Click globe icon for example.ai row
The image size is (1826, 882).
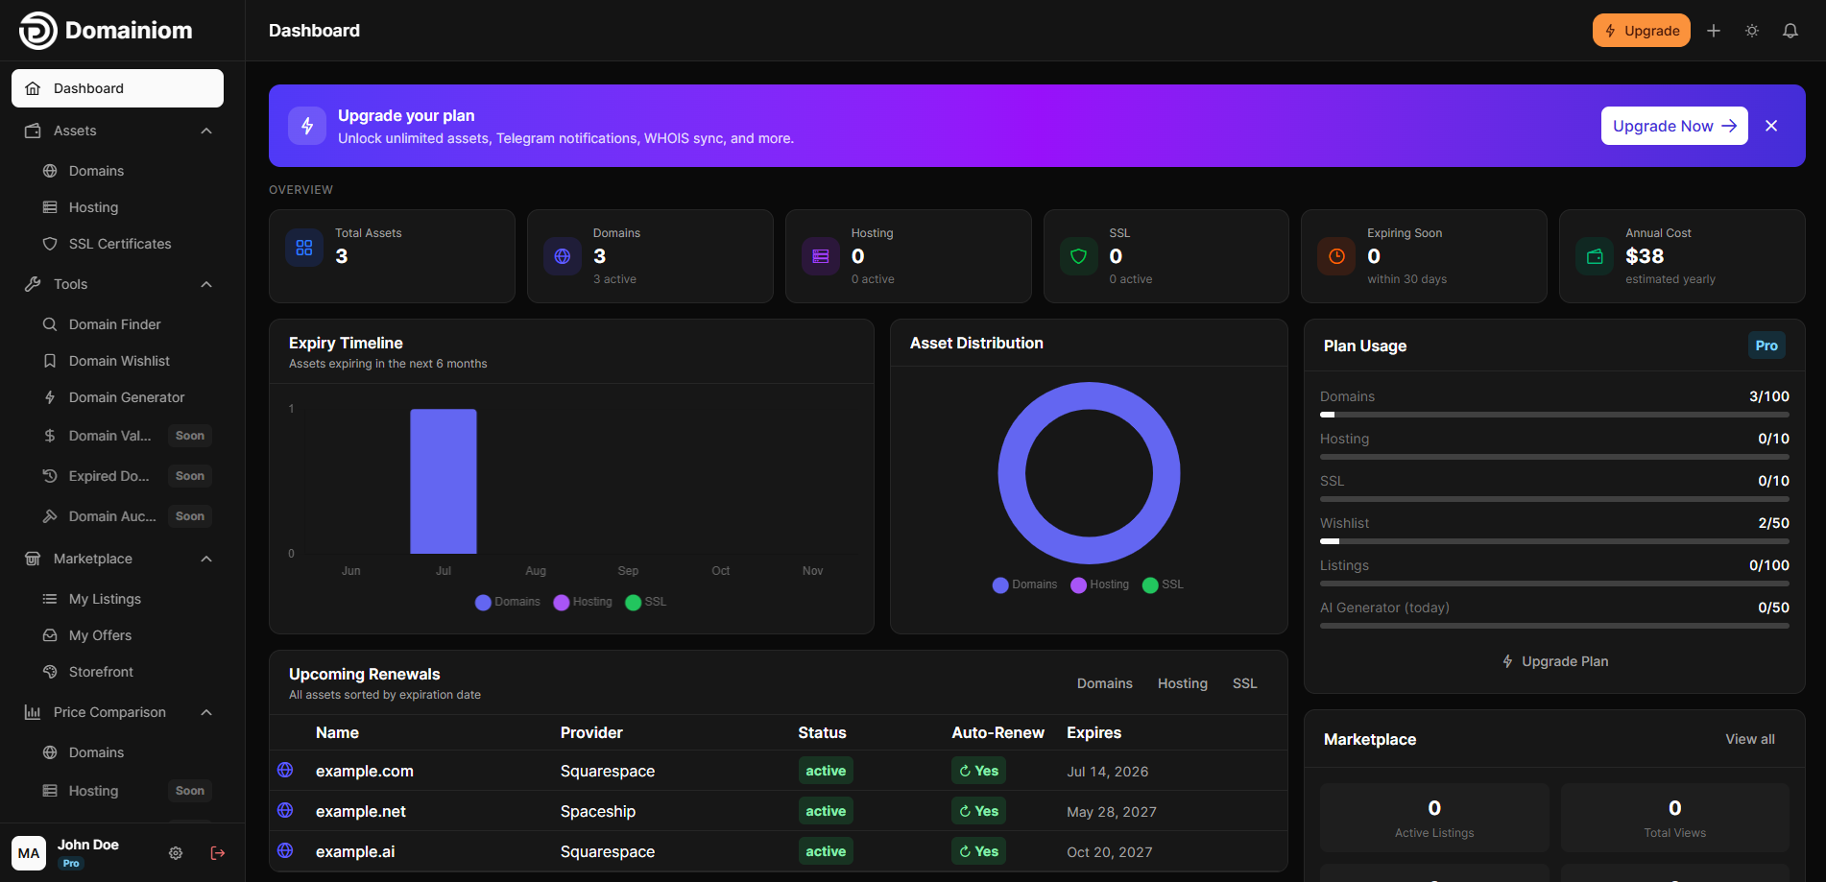tap(285, 850)
